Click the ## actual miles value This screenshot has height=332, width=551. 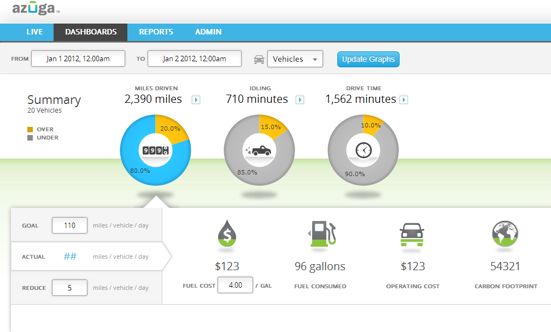70,257
